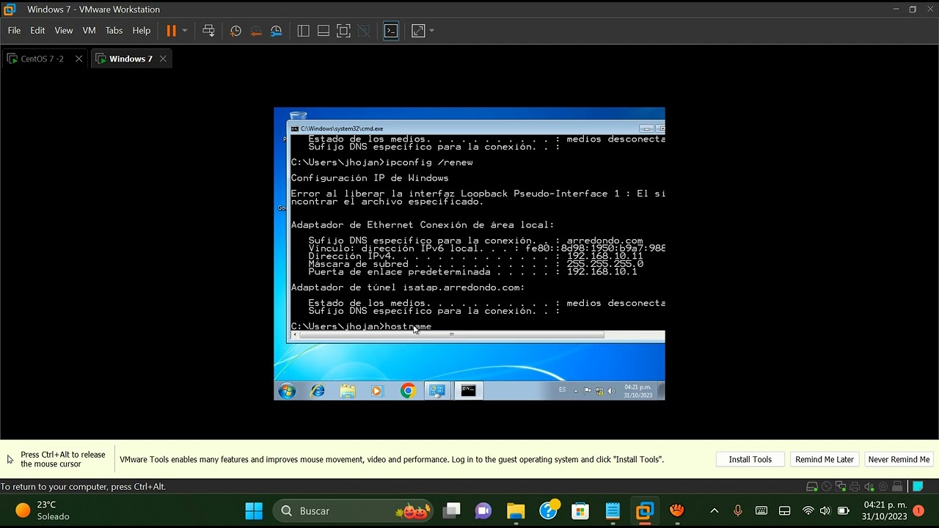This screenshot has width=939, height=528.
Task: Click Remind Me Later button
Action: click(825, 459)
